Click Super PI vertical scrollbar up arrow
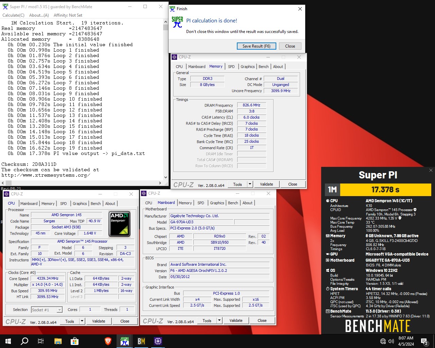Viewport: 435px width, 348px height. pos(166,22)
